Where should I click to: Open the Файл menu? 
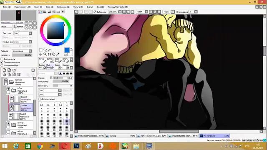7,7
